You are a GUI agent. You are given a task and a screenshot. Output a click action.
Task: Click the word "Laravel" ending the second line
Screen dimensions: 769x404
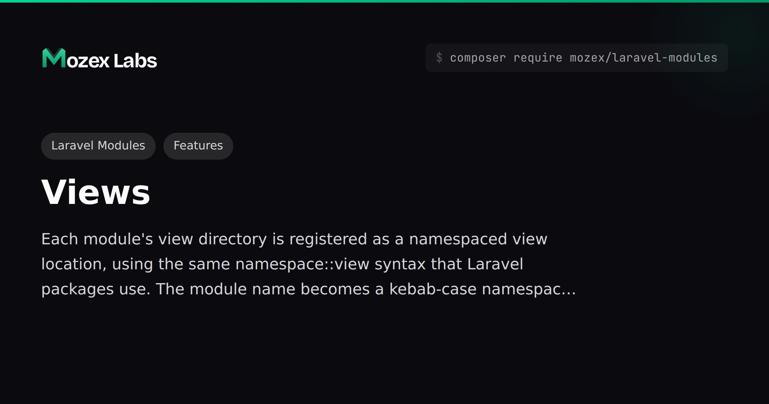(x=495, y=264)
